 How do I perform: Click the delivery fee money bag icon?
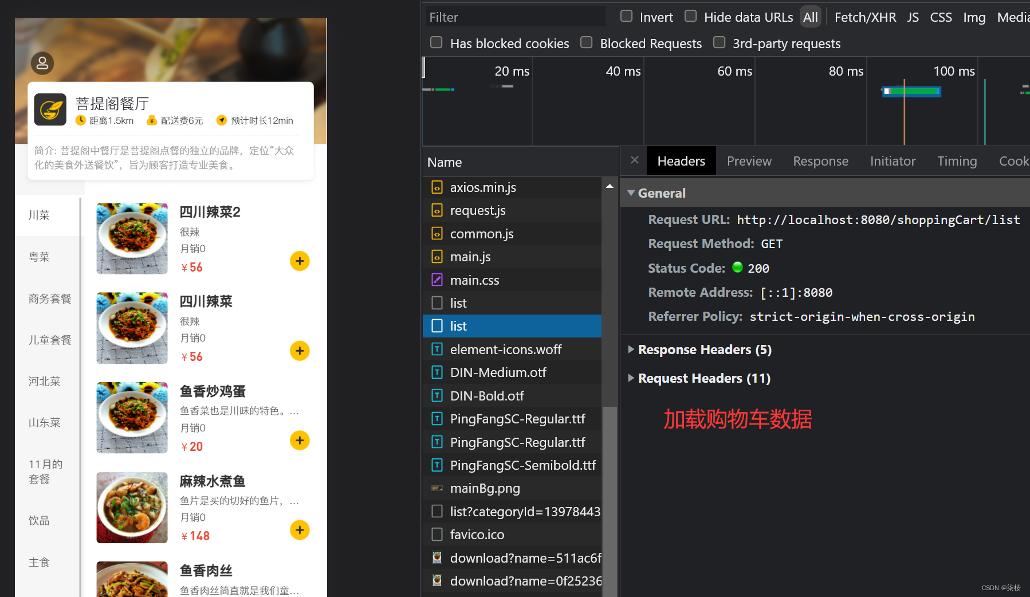pos(152,120)
